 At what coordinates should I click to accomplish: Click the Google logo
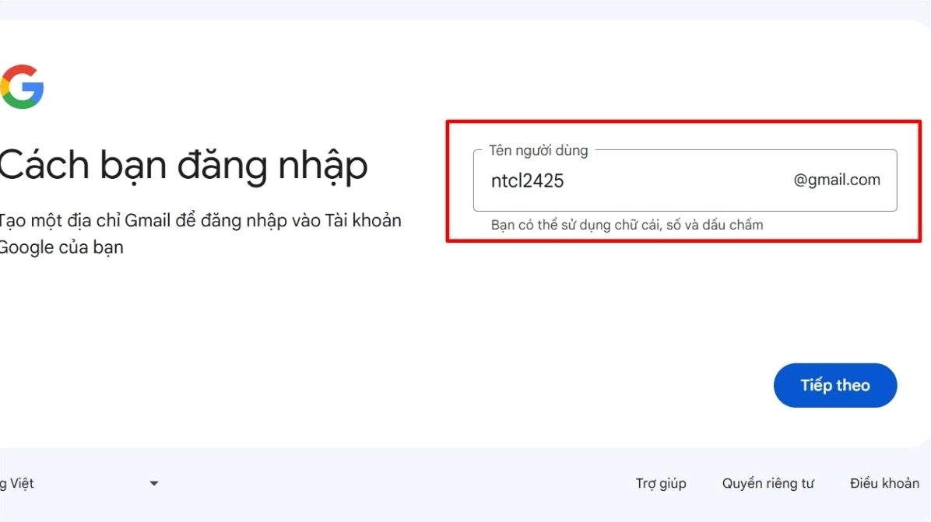20,86
